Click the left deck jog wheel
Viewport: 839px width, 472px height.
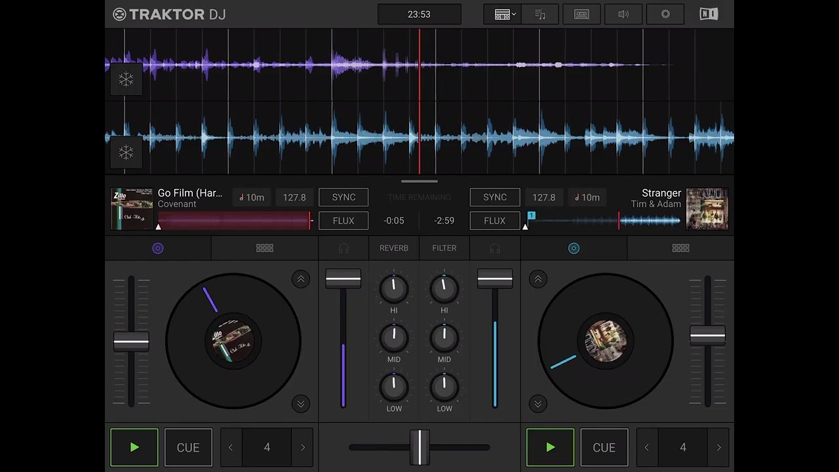[233, 341]
